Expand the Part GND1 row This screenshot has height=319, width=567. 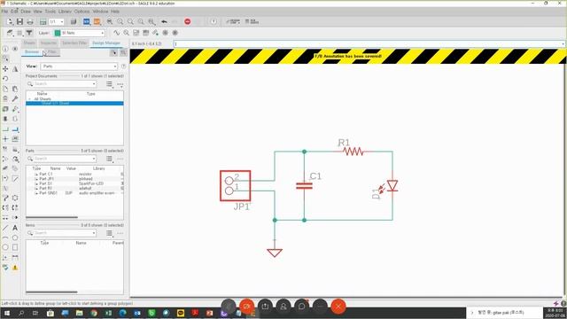[x=36, y=193]
